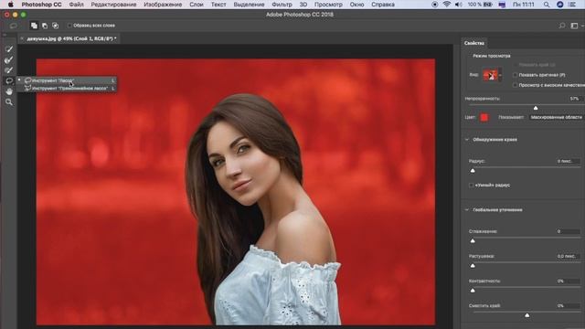
Task: Adjust the Smooth slider handle
Action: click(473, 240)
